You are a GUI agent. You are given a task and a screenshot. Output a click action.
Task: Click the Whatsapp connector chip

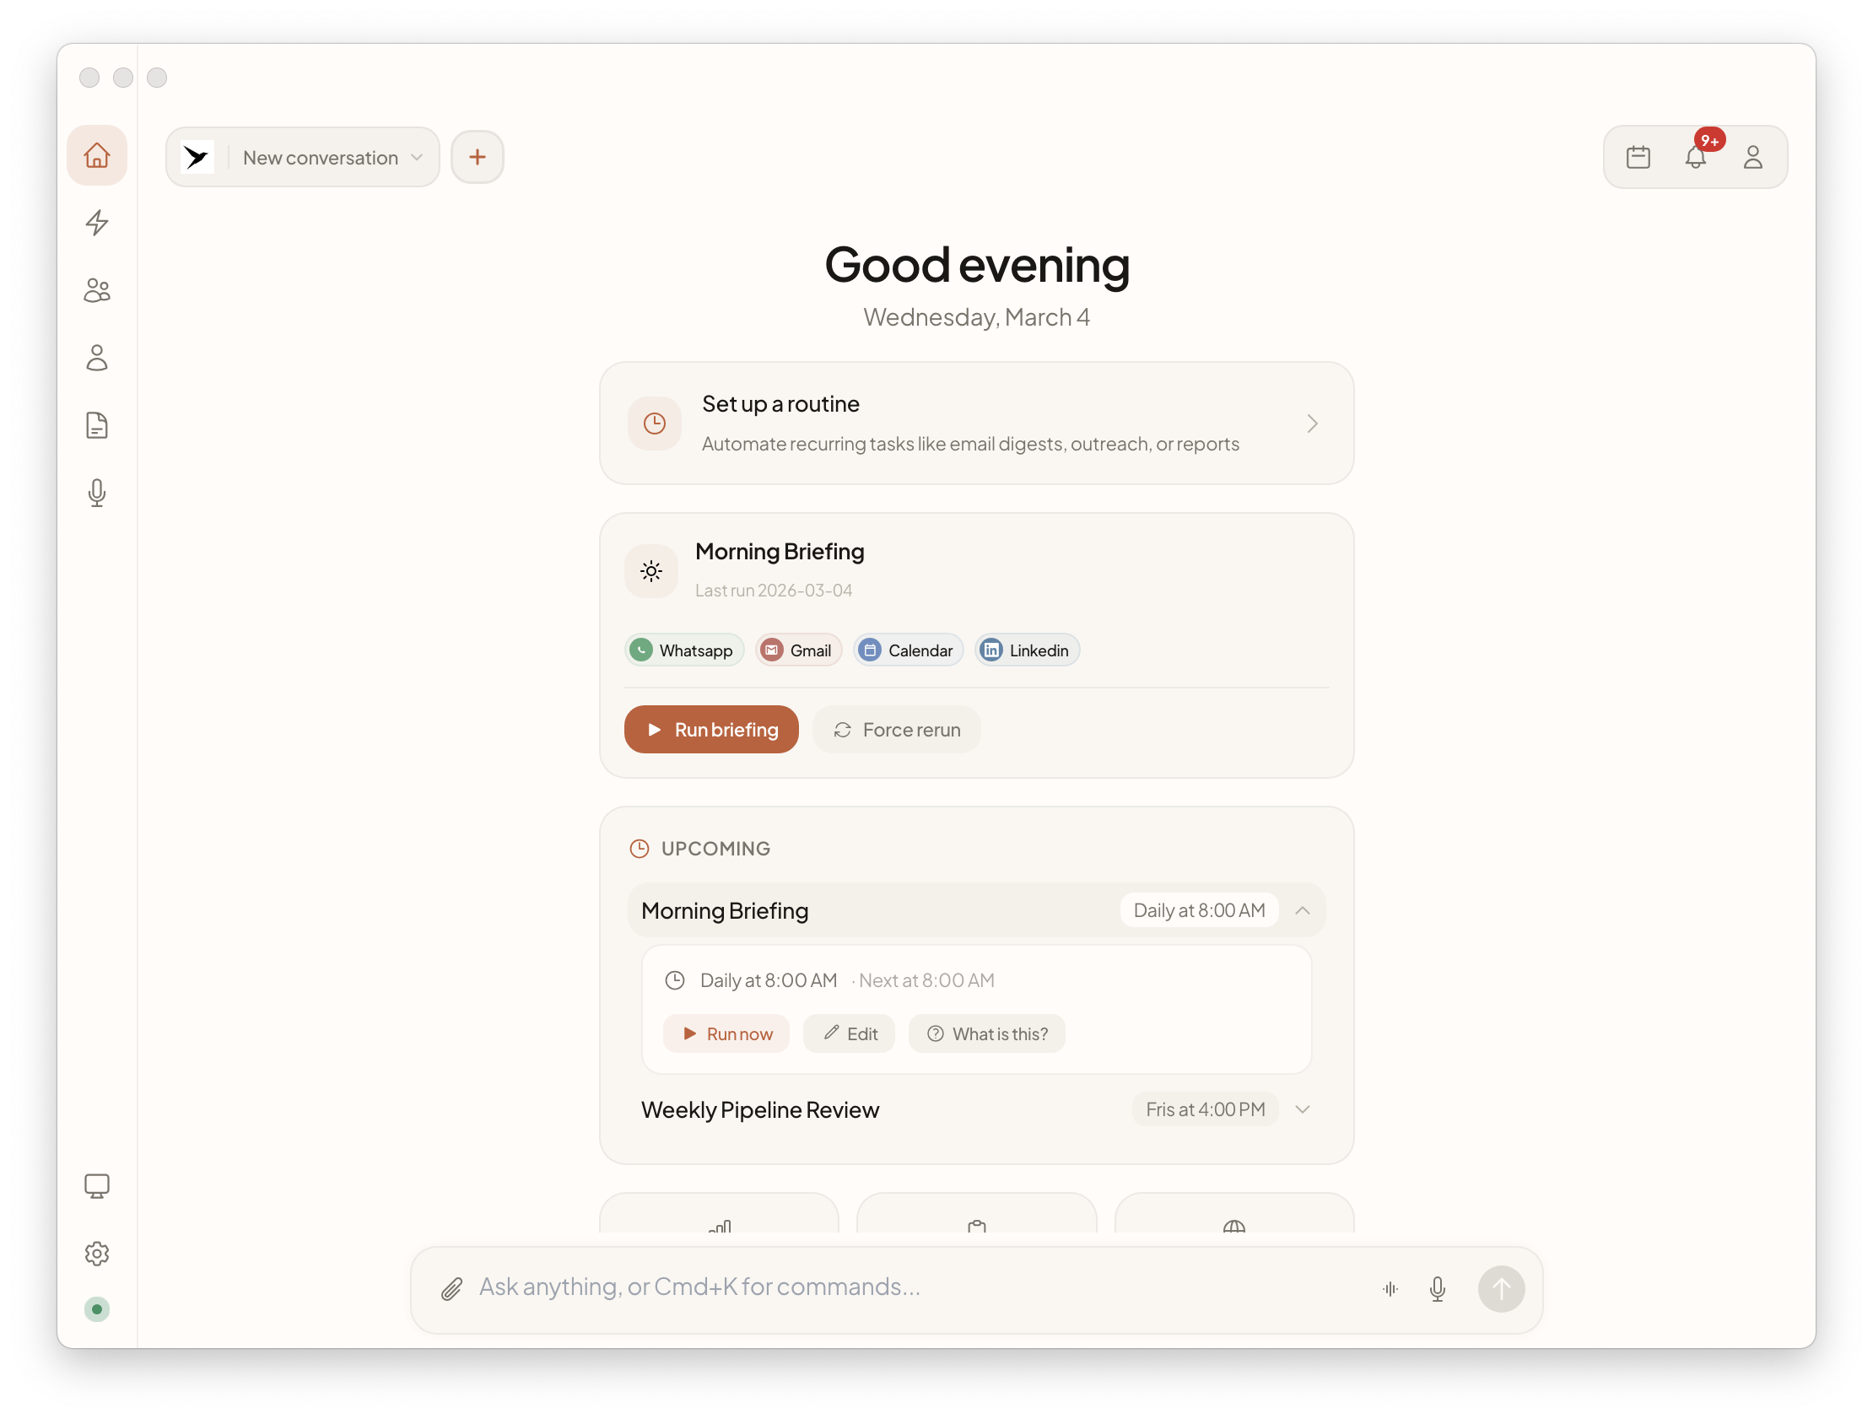(683, 650)
